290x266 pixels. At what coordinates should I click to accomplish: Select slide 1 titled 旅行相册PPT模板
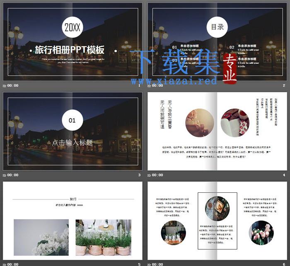[x=72, y=41]
